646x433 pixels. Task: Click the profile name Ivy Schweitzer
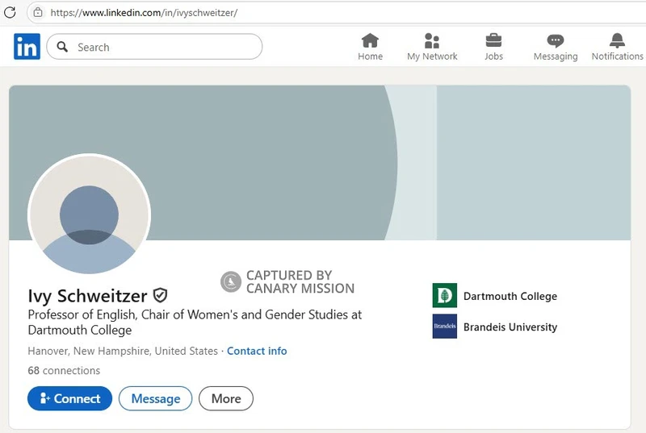[87, 296]
